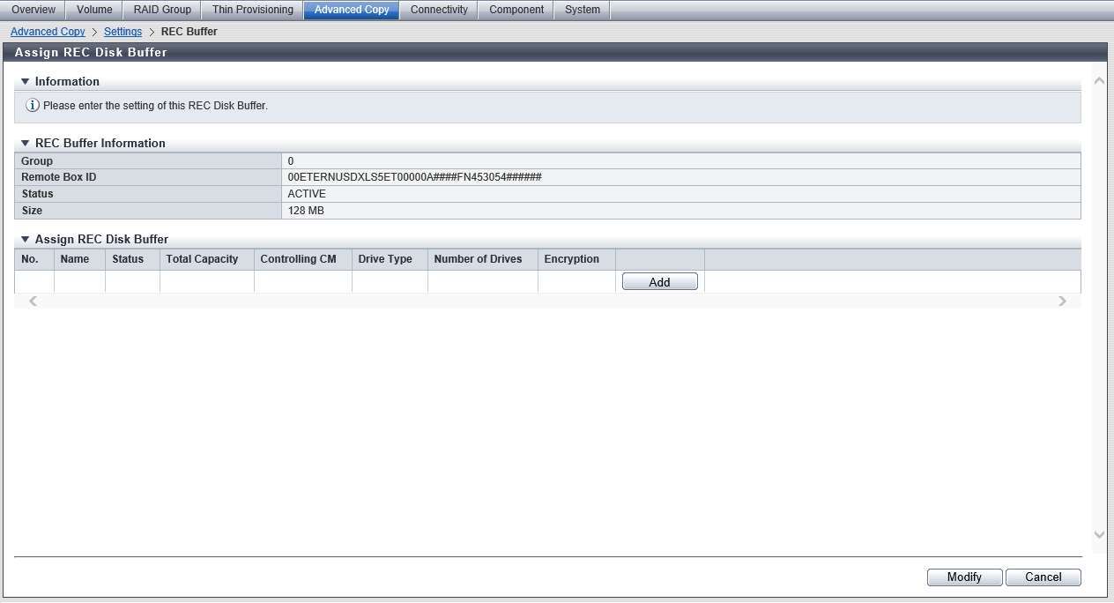Click the Settings breadcrumb link
The height and width of the screenshot is (603, 1114).
pyautogui.click(x=123, y=32)
